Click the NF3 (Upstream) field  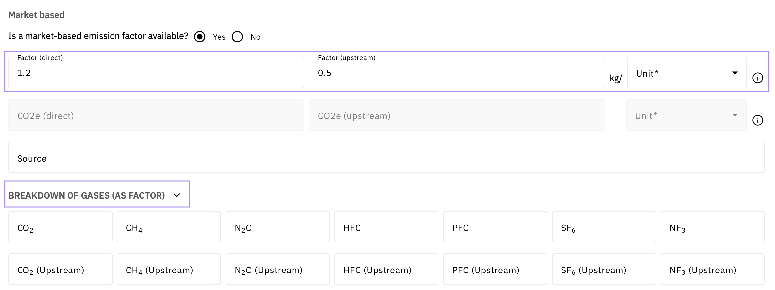tap(712, 270)
